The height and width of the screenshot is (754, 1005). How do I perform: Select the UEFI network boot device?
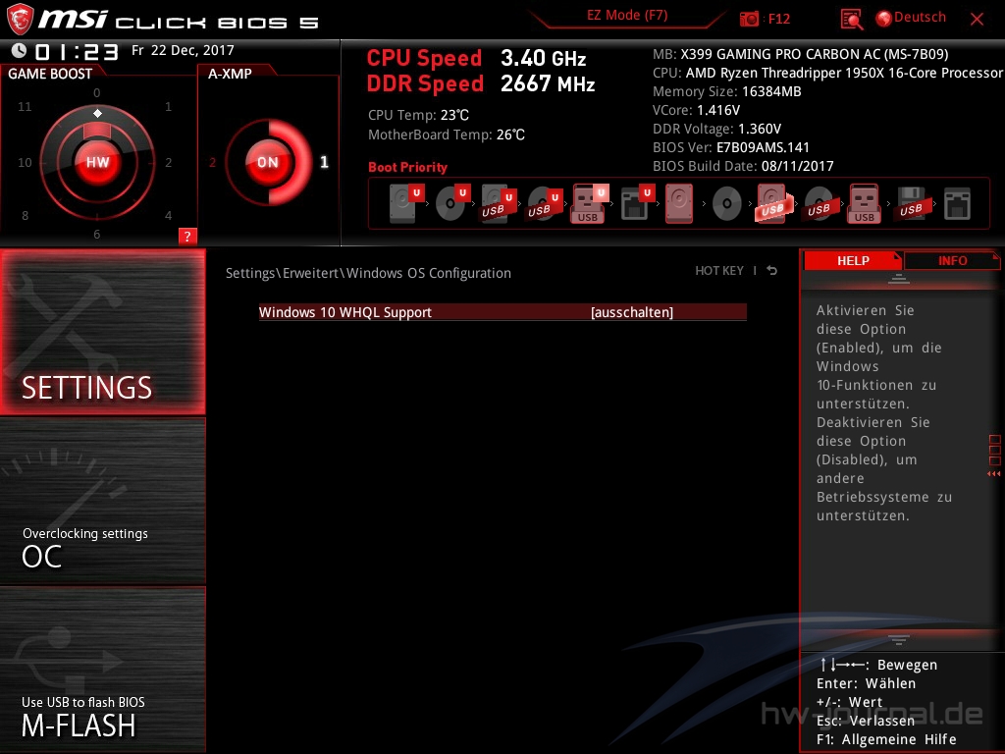coord(637,203)
